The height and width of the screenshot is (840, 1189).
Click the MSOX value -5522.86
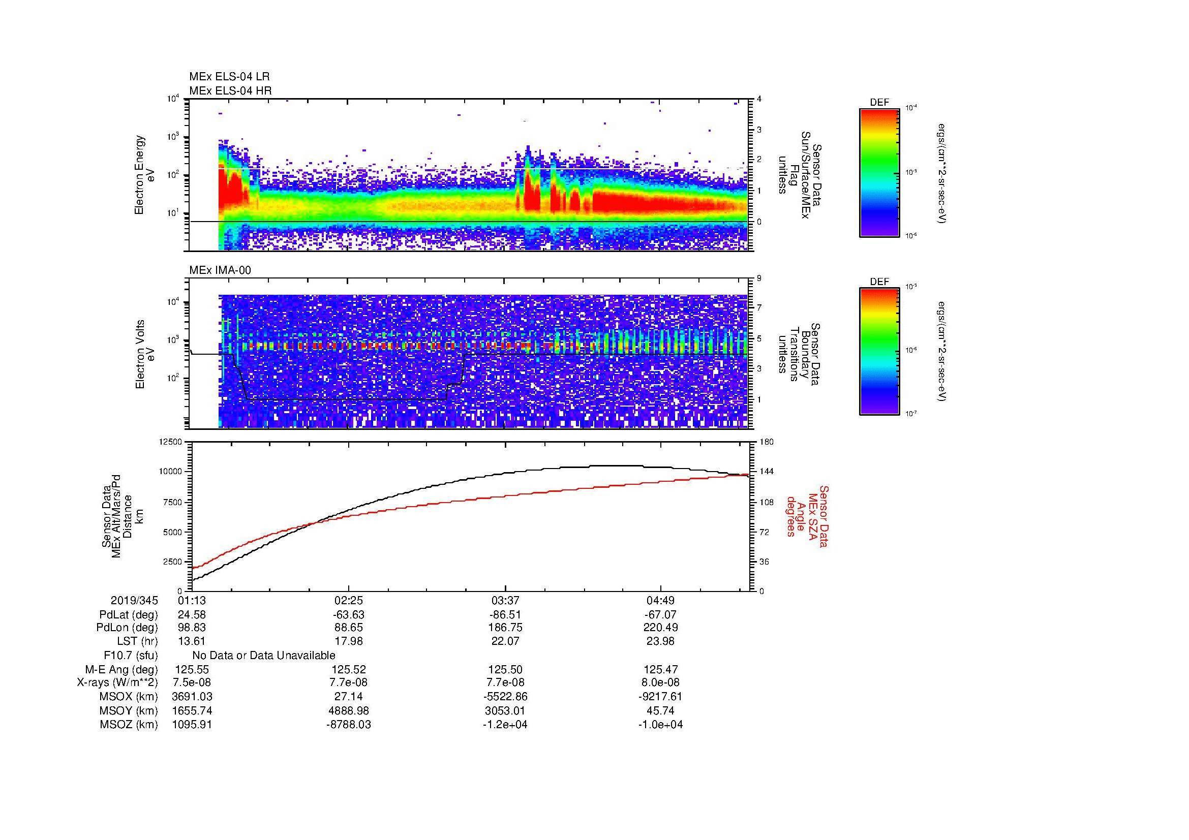coord(505,697)
